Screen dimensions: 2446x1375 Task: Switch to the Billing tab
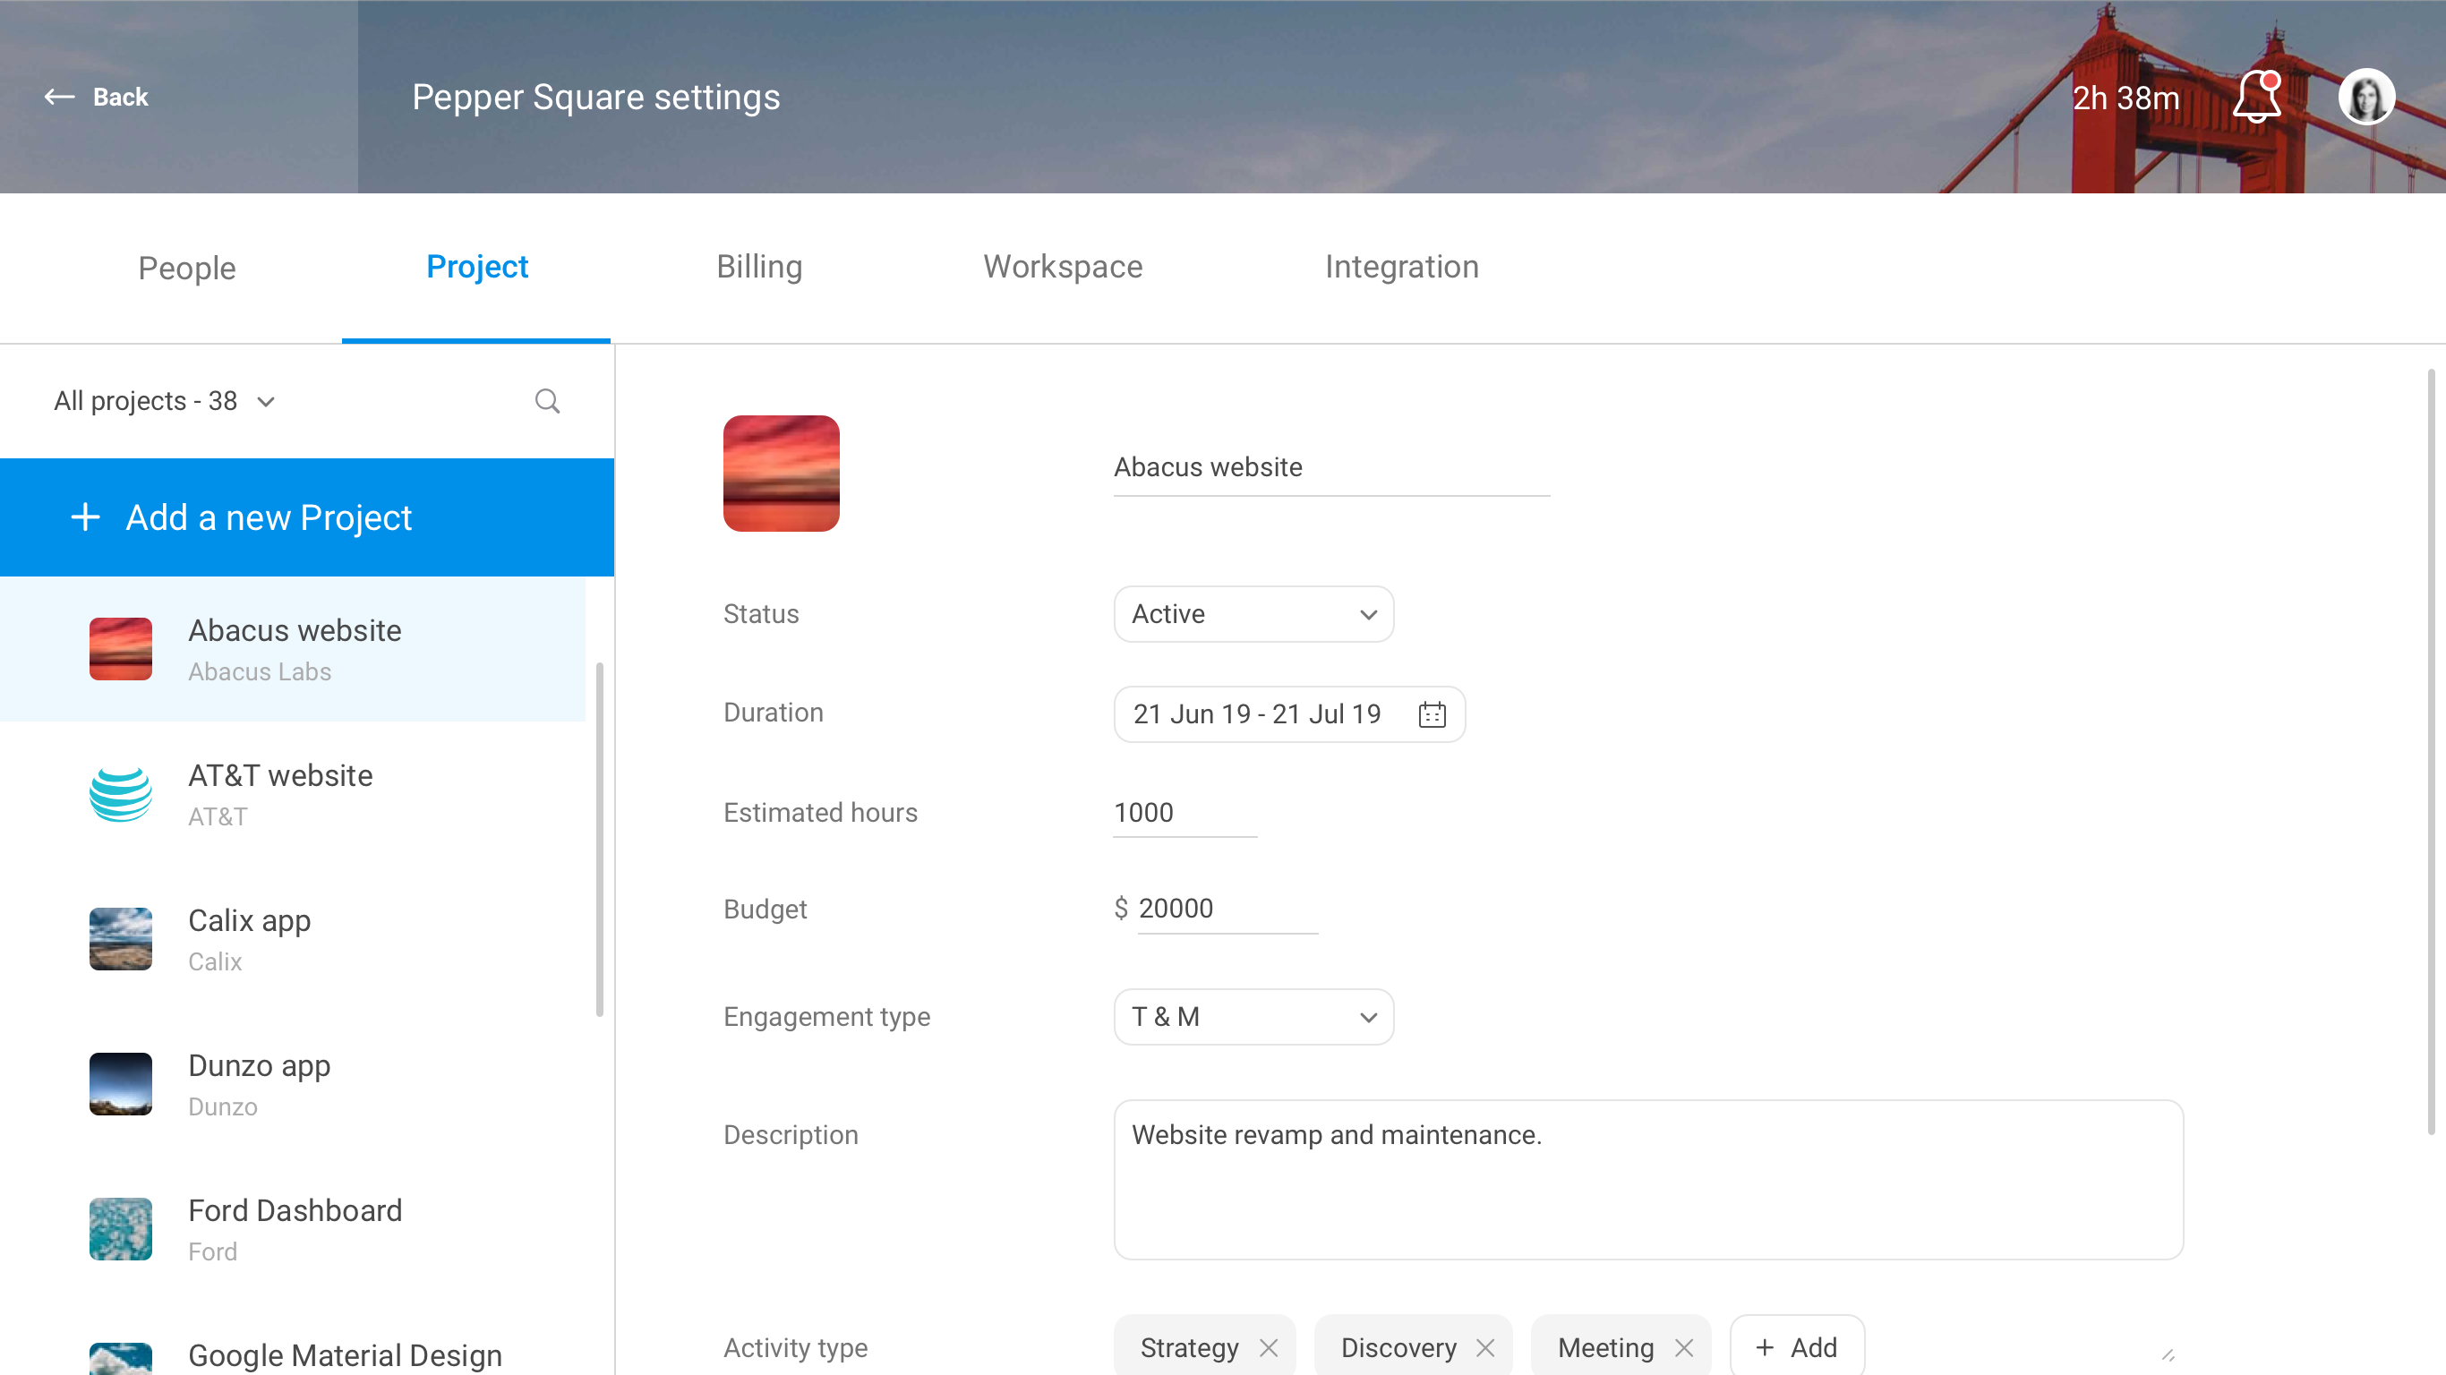tap(758, 267)
